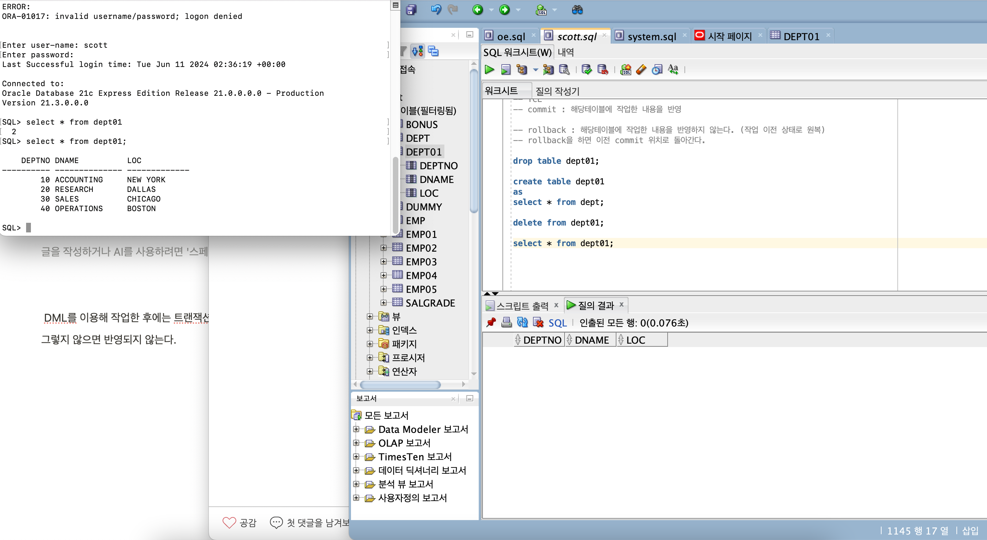Click the connections tree horizontal scrollbar
The width and height of the screenshot is (987, 540).
point(400,384)
